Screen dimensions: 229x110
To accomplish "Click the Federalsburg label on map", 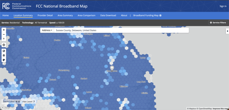I will pos(64,70).
